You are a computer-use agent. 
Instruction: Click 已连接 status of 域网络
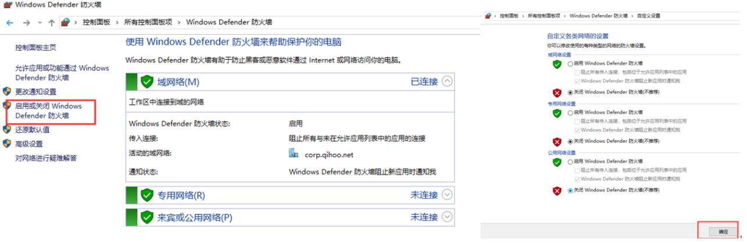(424, 82)
